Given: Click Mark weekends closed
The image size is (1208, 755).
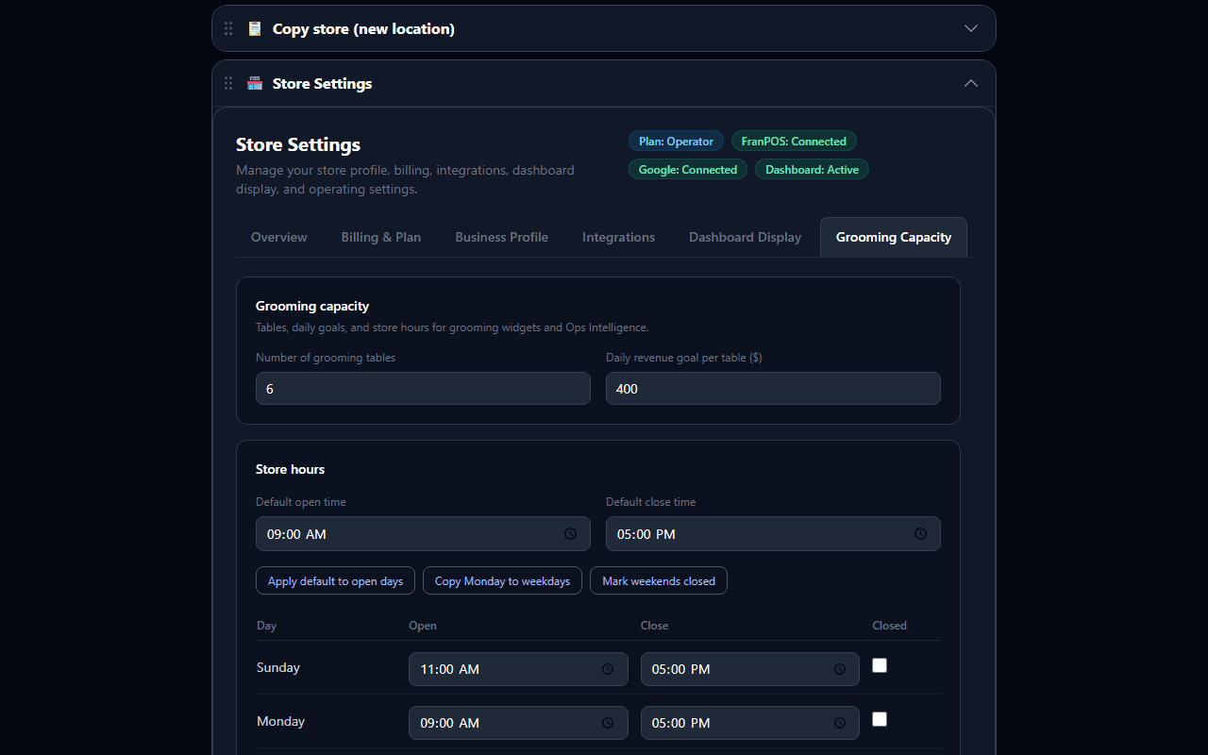Looking at the screenshot, I should tap(659, 580).
